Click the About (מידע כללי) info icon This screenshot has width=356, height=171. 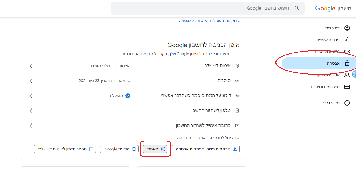(347, 103)
